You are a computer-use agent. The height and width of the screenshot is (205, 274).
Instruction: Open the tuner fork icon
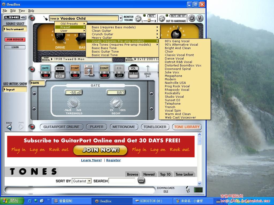tap(200, 18)
